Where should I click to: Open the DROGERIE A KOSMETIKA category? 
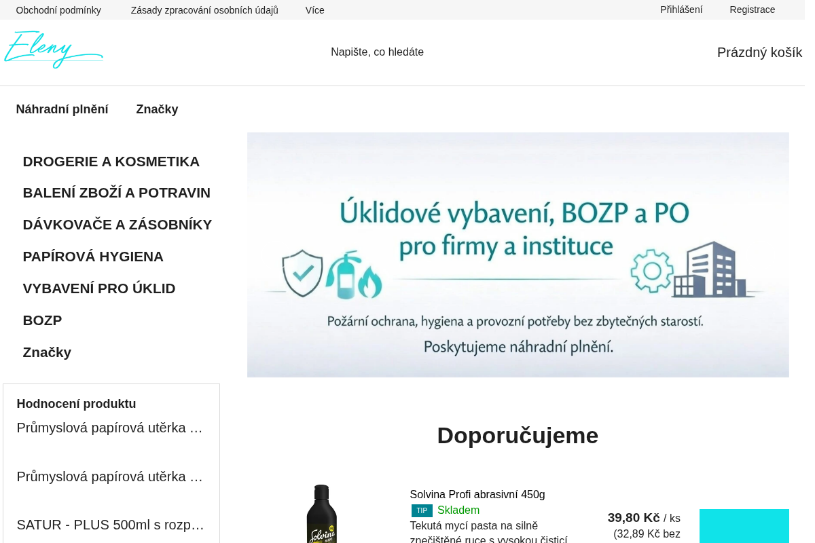pyautogui.click(x=111, y=162)
